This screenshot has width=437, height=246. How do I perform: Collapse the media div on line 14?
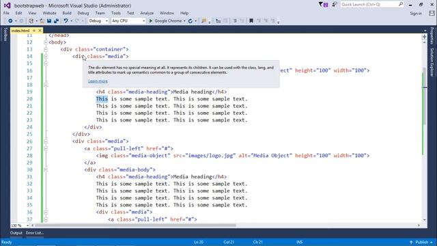click(x=46, y=56)
